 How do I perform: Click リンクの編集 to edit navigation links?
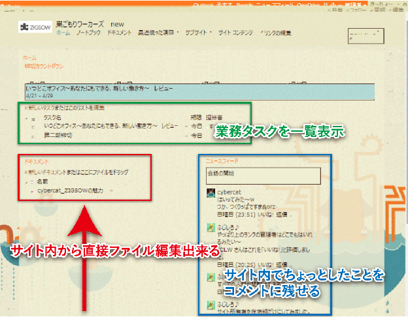276,33
